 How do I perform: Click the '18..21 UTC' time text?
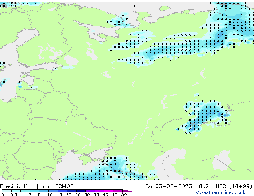tap(211, 186)
